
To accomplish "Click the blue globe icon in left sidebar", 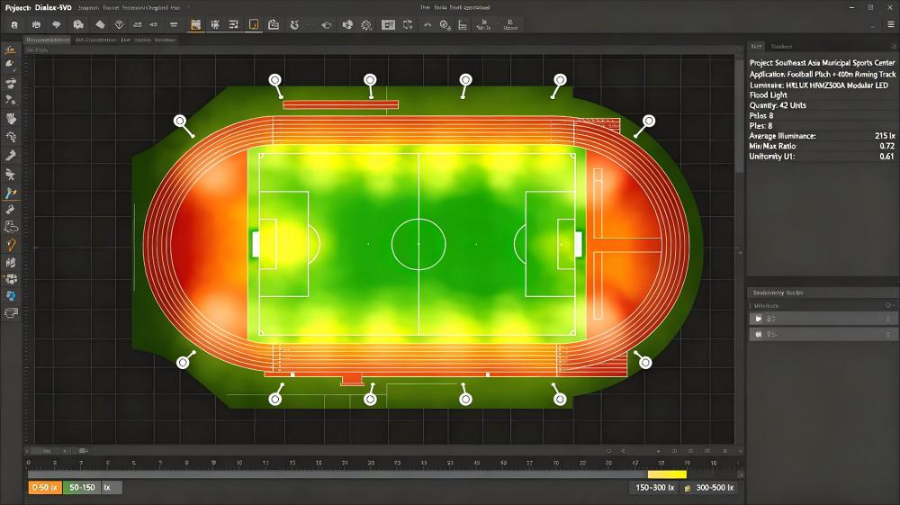I will [x=10, y=296].
